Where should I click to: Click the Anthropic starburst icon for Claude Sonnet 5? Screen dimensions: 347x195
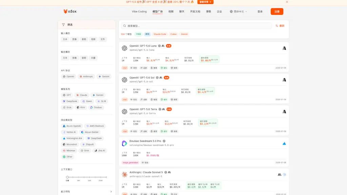[x=124, y=174]
